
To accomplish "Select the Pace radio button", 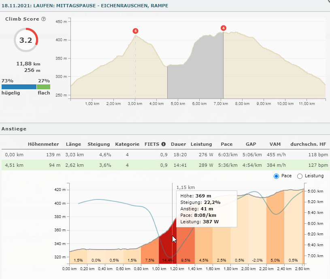I will coord(277,176).
